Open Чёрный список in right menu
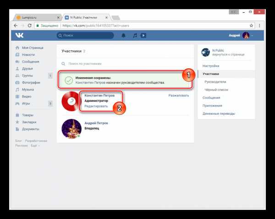This screenshot has width=275, height=219. pos(216,90)
